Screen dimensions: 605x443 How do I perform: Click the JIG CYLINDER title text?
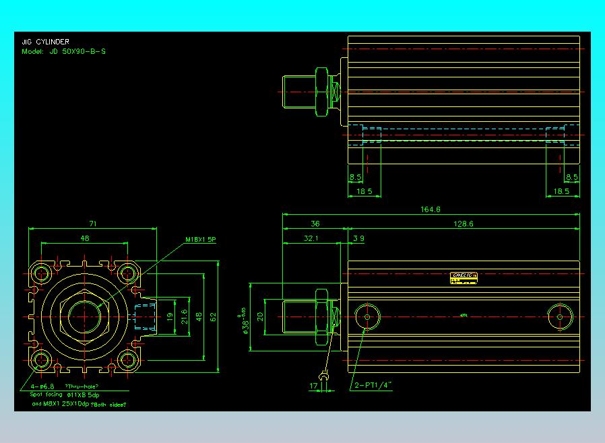(46, 42)
